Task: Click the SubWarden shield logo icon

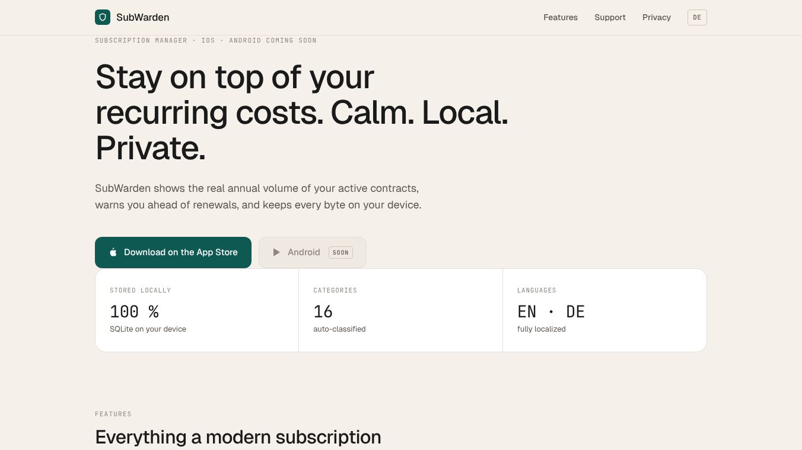Action: click(x=103, y=17)
